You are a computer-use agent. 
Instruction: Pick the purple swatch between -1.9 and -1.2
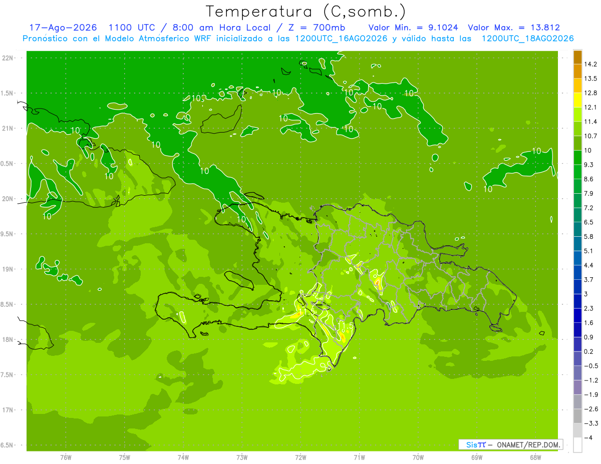coord(577,387)
